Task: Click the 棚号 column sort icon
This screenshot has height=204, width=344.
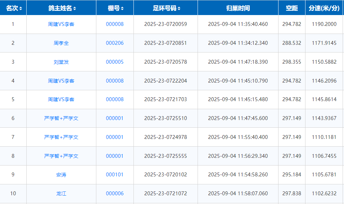Action: pos(122,9)
